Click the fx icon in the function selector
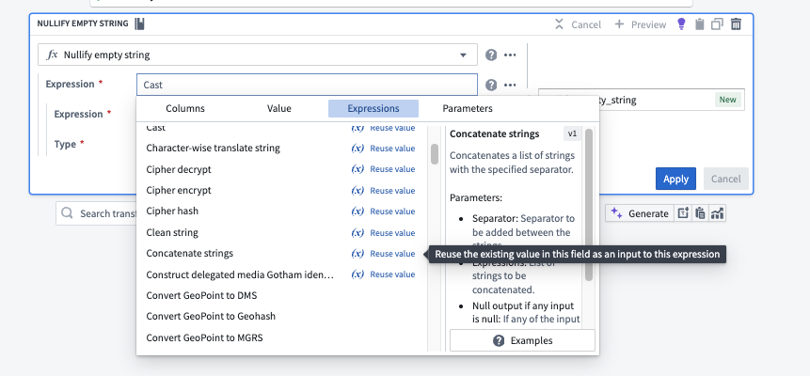Viewport: 810px width, 376px height. 52,55
